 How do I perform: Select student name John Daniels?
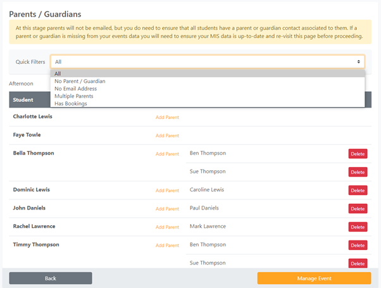click(x=29, y=208)
